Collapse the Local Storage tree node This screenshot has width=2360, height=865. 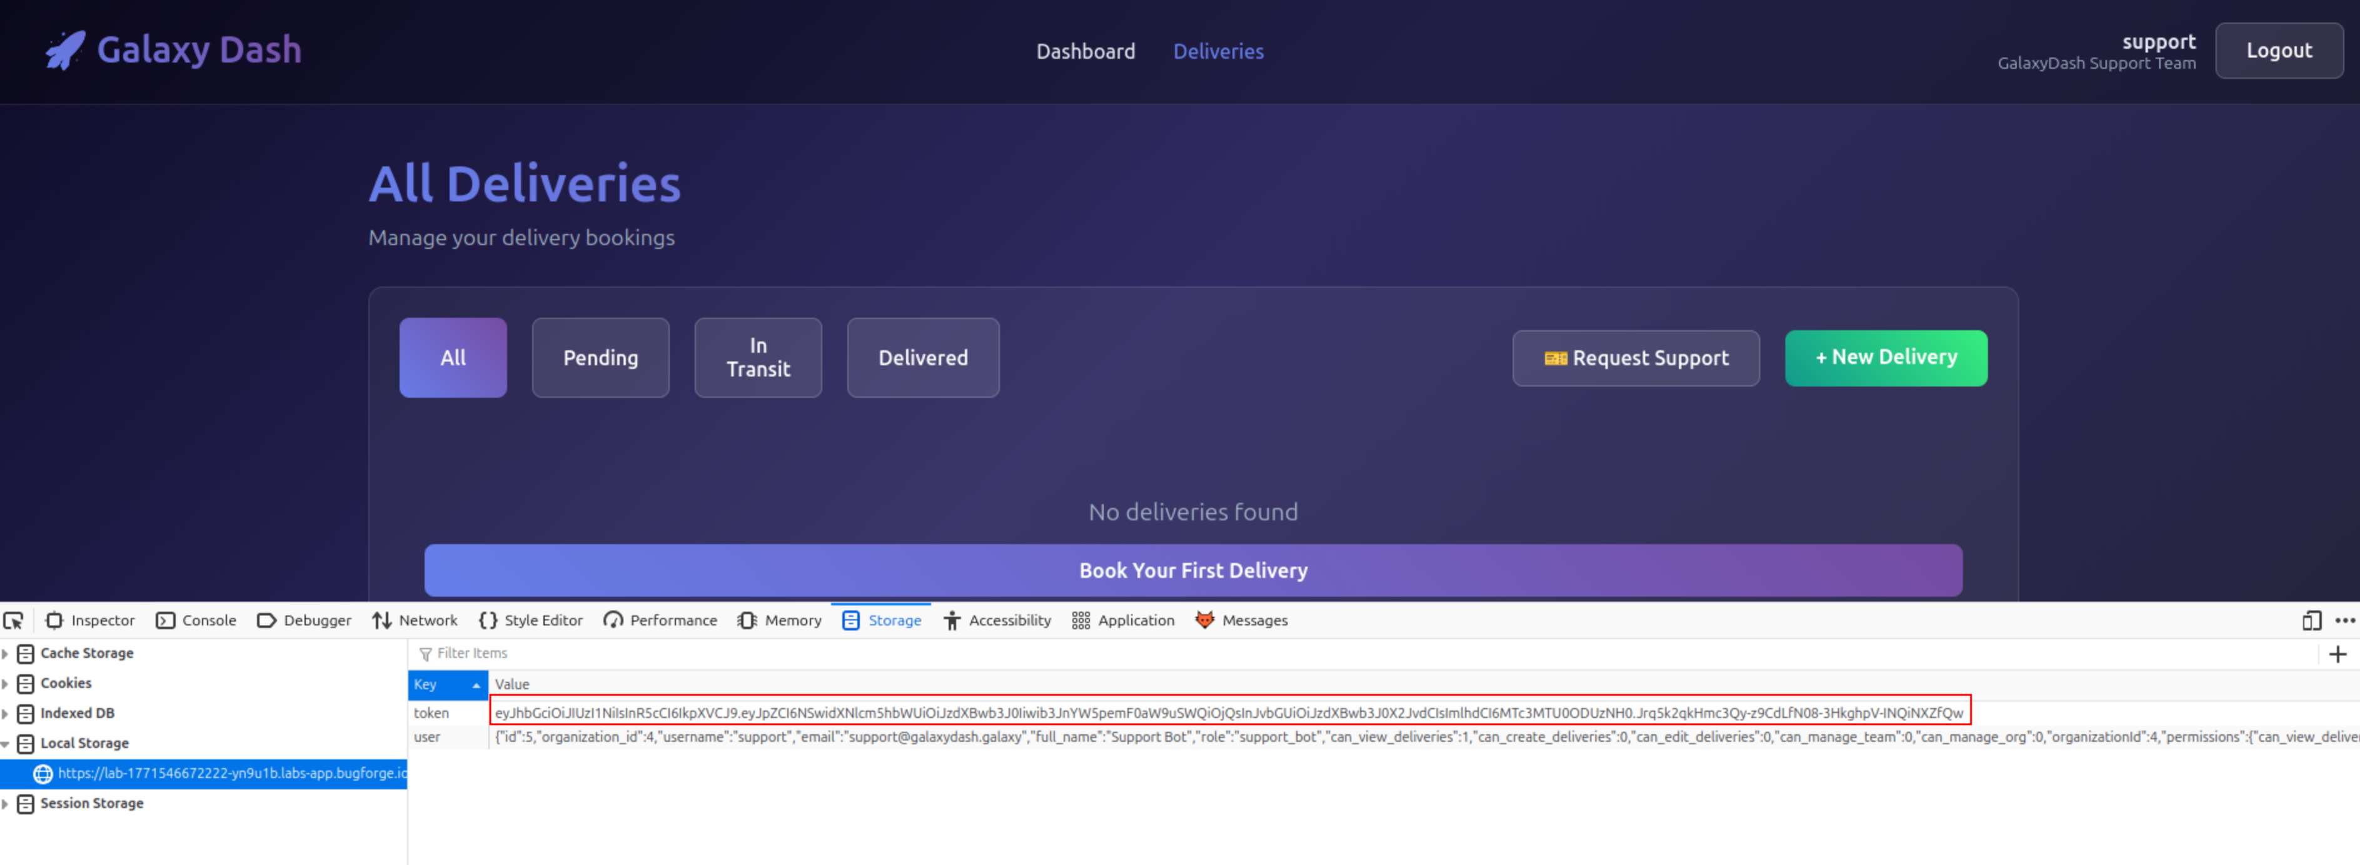tap(6, 743)
